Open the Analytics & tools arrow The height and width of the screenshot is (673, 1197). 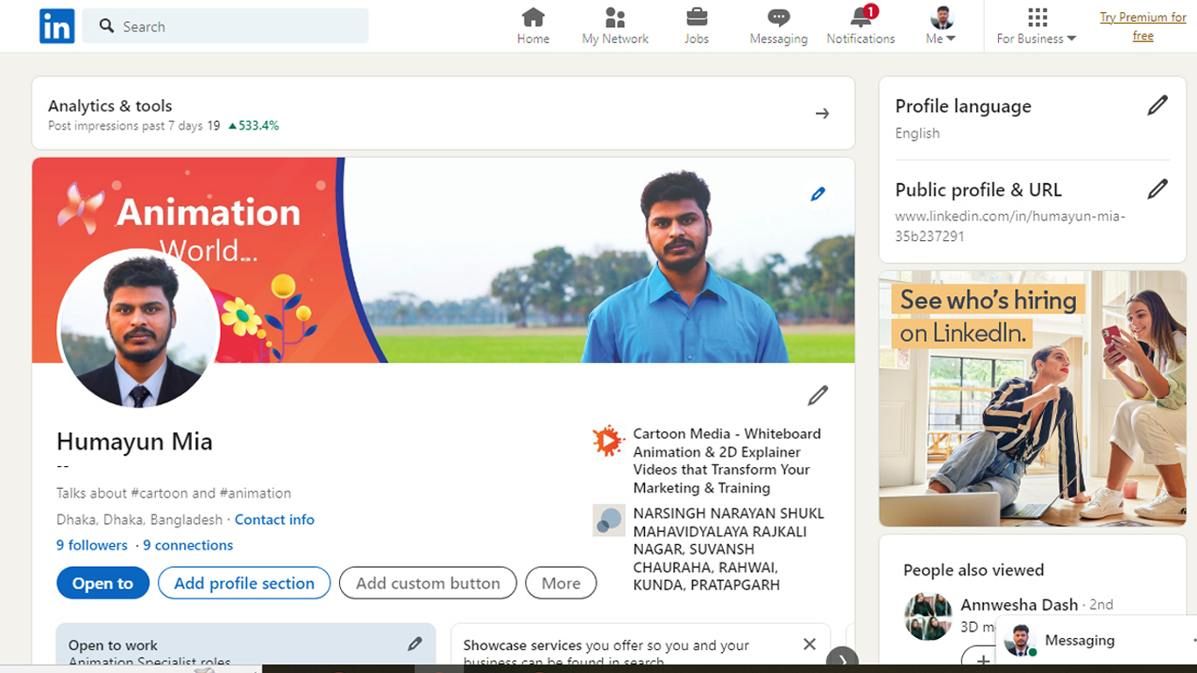(822, 113)
